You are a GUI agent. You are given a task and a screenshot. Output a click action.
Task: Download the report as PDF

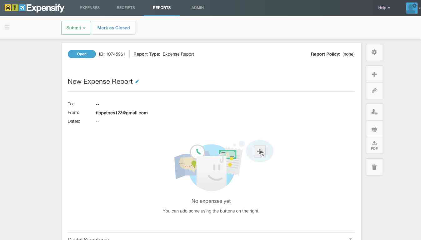pos(374,145)
